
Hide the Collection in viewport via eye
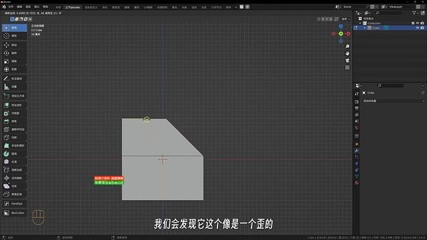coord(418,23)
